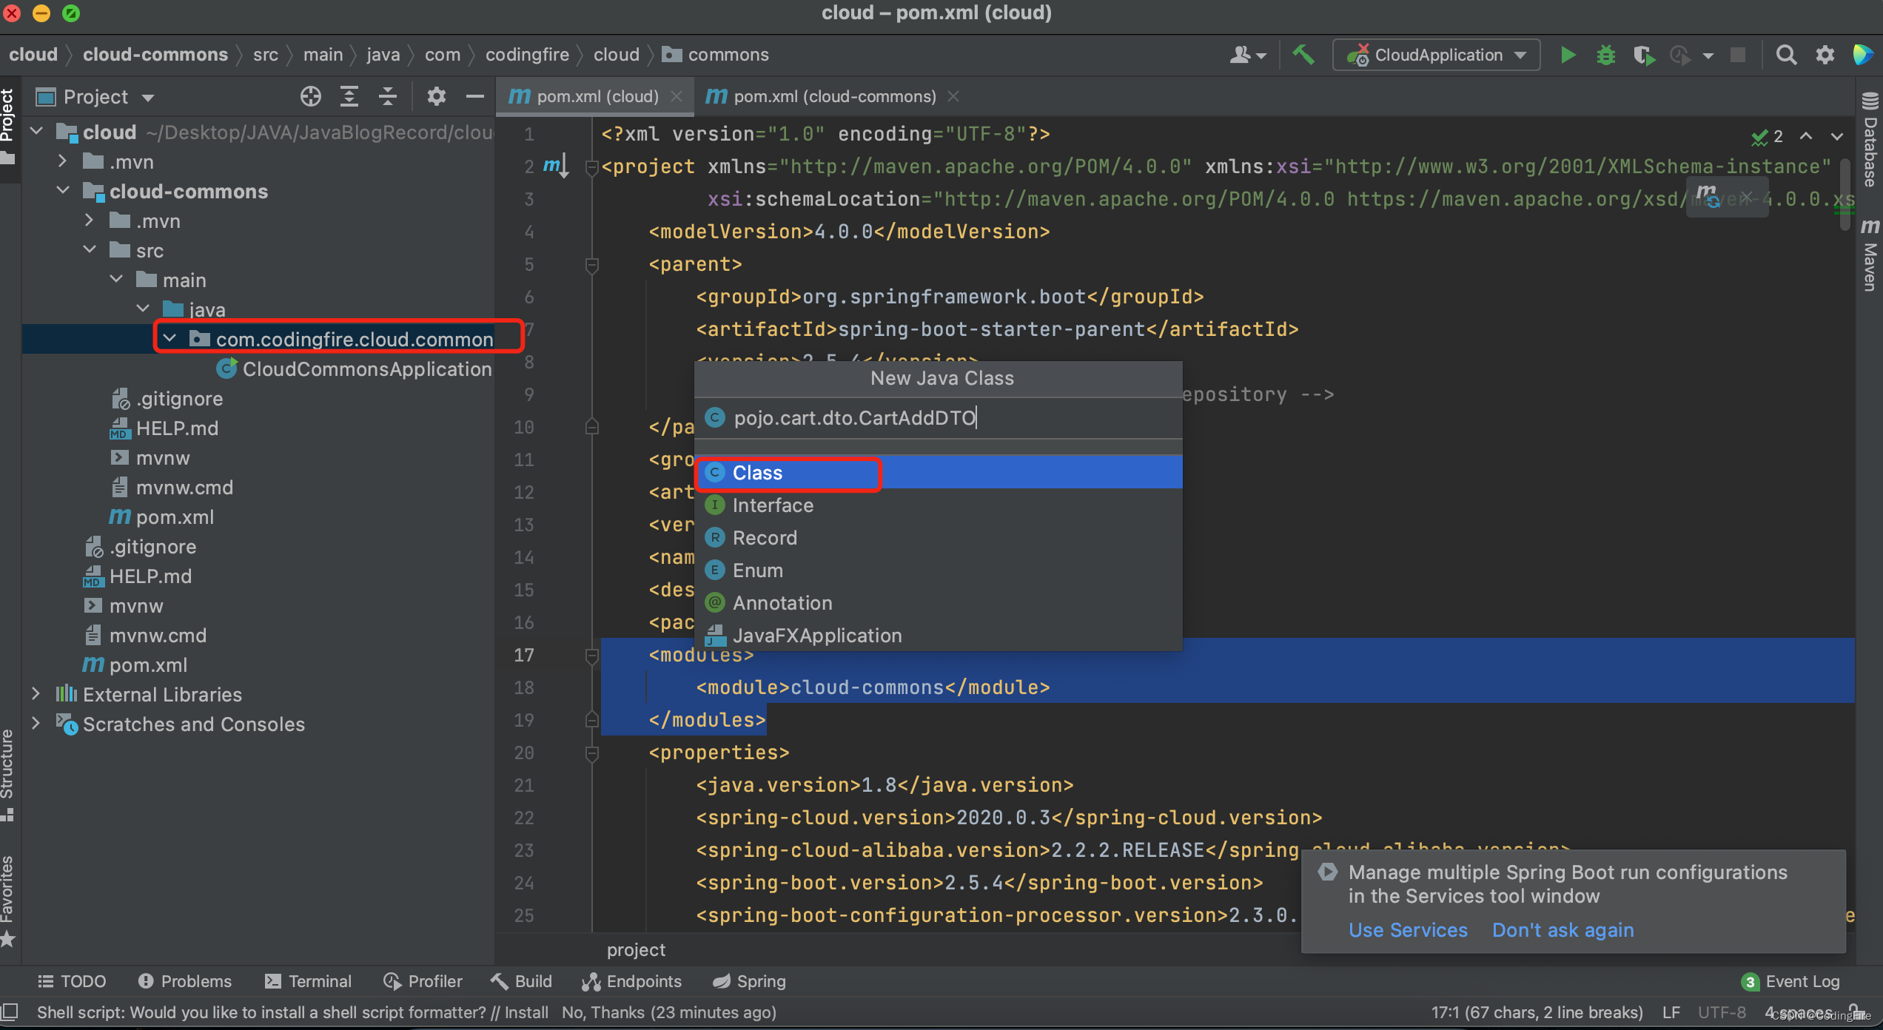This screenshot has height=1030, width=1883.
Task: Collapse the src folder
Action: coord(90,250)
